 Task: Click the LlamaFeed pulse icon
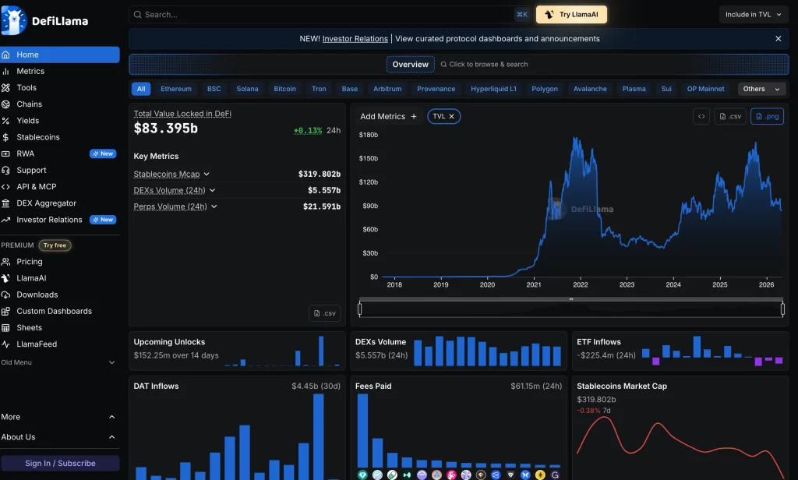click(x=5, y=344)
